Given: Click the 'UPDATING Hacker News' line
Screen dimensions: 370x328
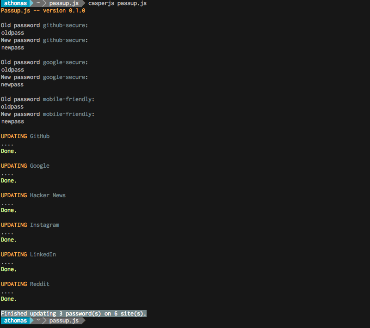Looking at the screenshot, I should pyautogui.click(x=33, y=195).
